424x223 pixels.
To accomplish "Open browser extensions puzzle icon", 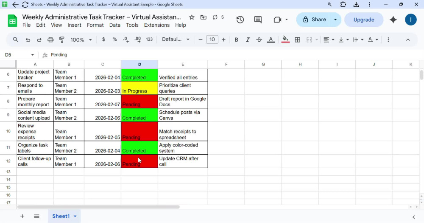I will 343,4.
